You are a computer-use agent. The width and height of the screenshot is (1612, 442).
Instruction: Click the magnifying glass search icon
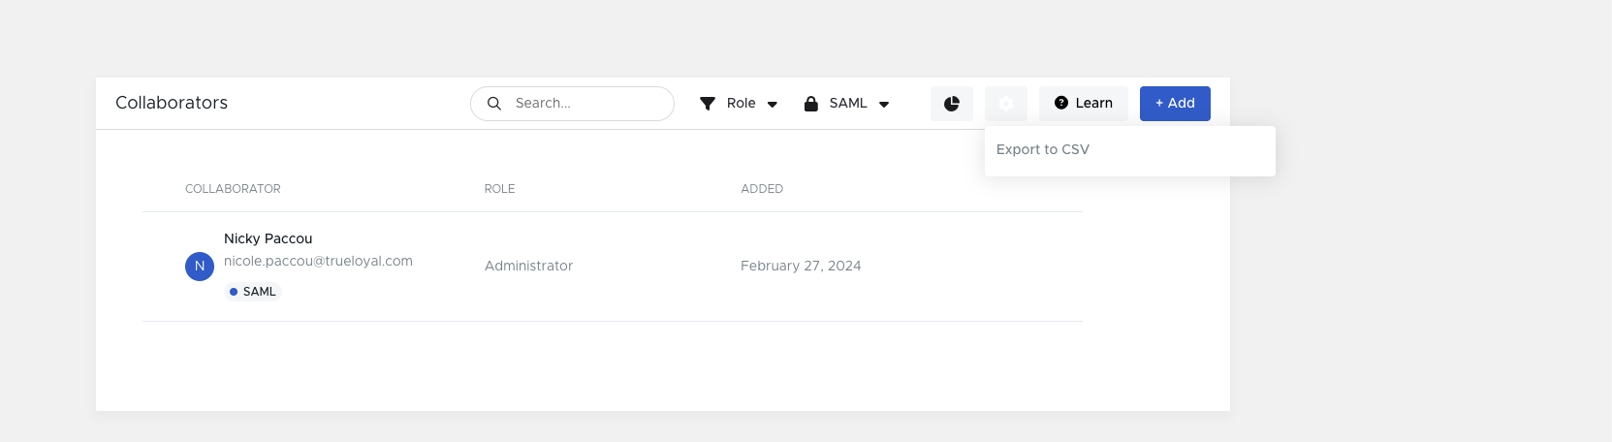pos(494,104)
